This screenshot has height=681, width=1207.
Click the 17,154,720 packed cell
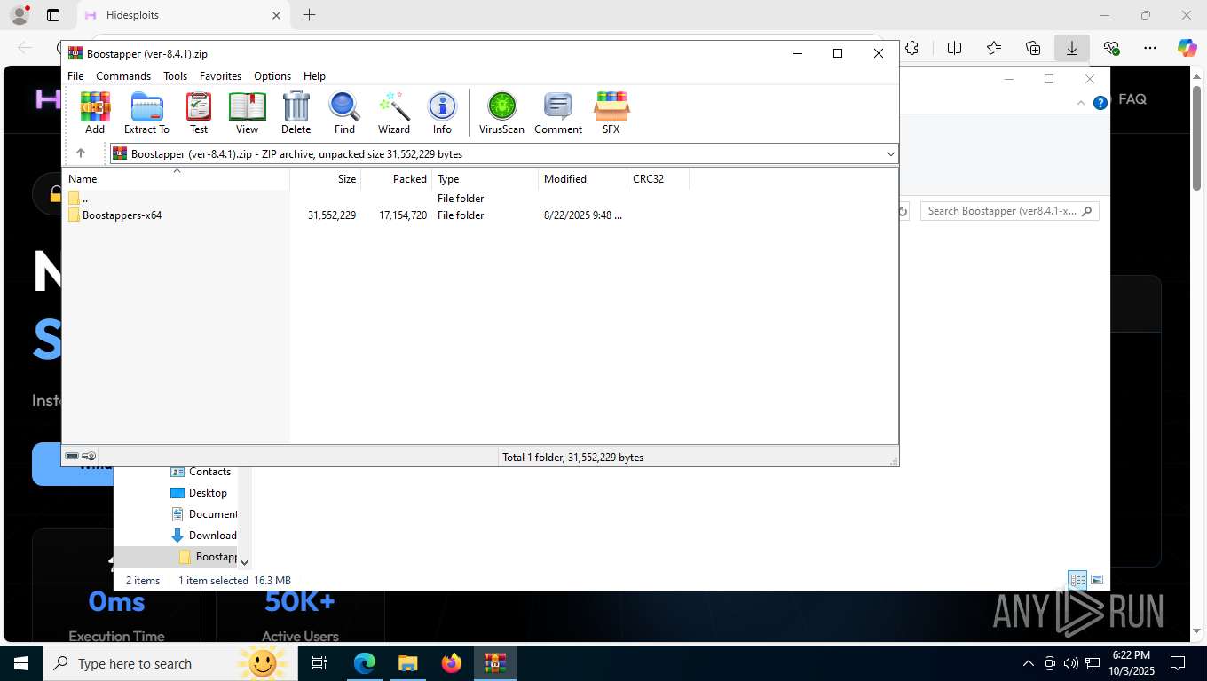403,215
